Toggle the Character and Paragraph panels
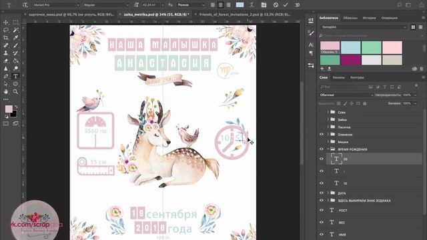The width and height of the screenshot is (427, 240). (x=264, y=5)
